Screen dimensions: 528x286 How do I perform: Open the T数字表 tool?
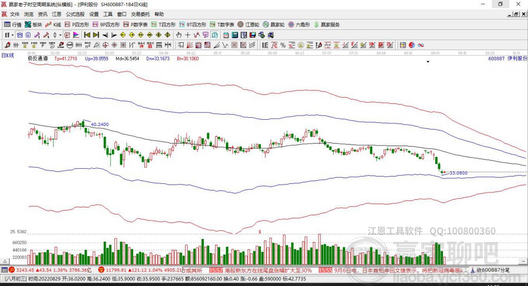tap(222, 25)
